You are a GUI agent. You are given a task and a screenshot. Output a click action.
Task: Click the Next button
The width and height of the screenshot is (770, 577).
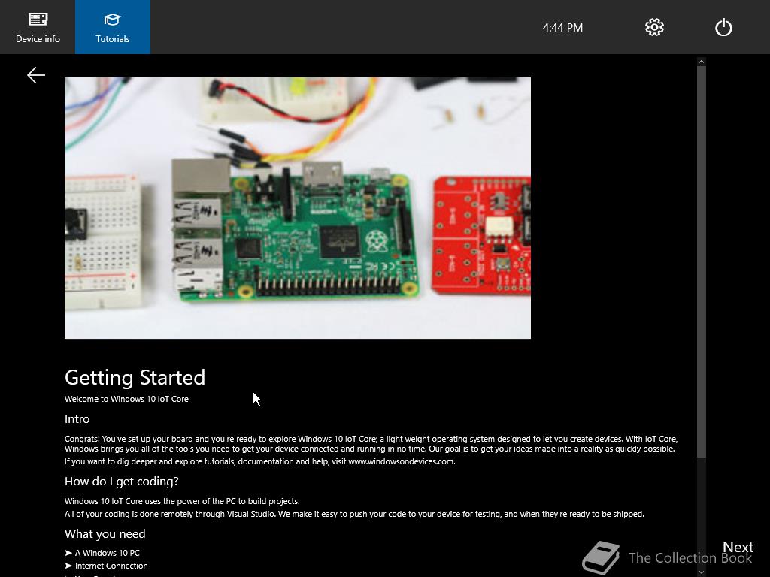tap(738, 547)
